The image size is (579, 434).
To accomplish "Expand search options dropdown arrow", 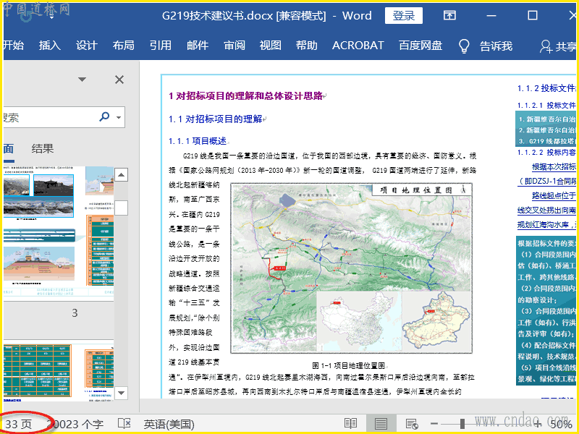I will click(x=118, y=116).
